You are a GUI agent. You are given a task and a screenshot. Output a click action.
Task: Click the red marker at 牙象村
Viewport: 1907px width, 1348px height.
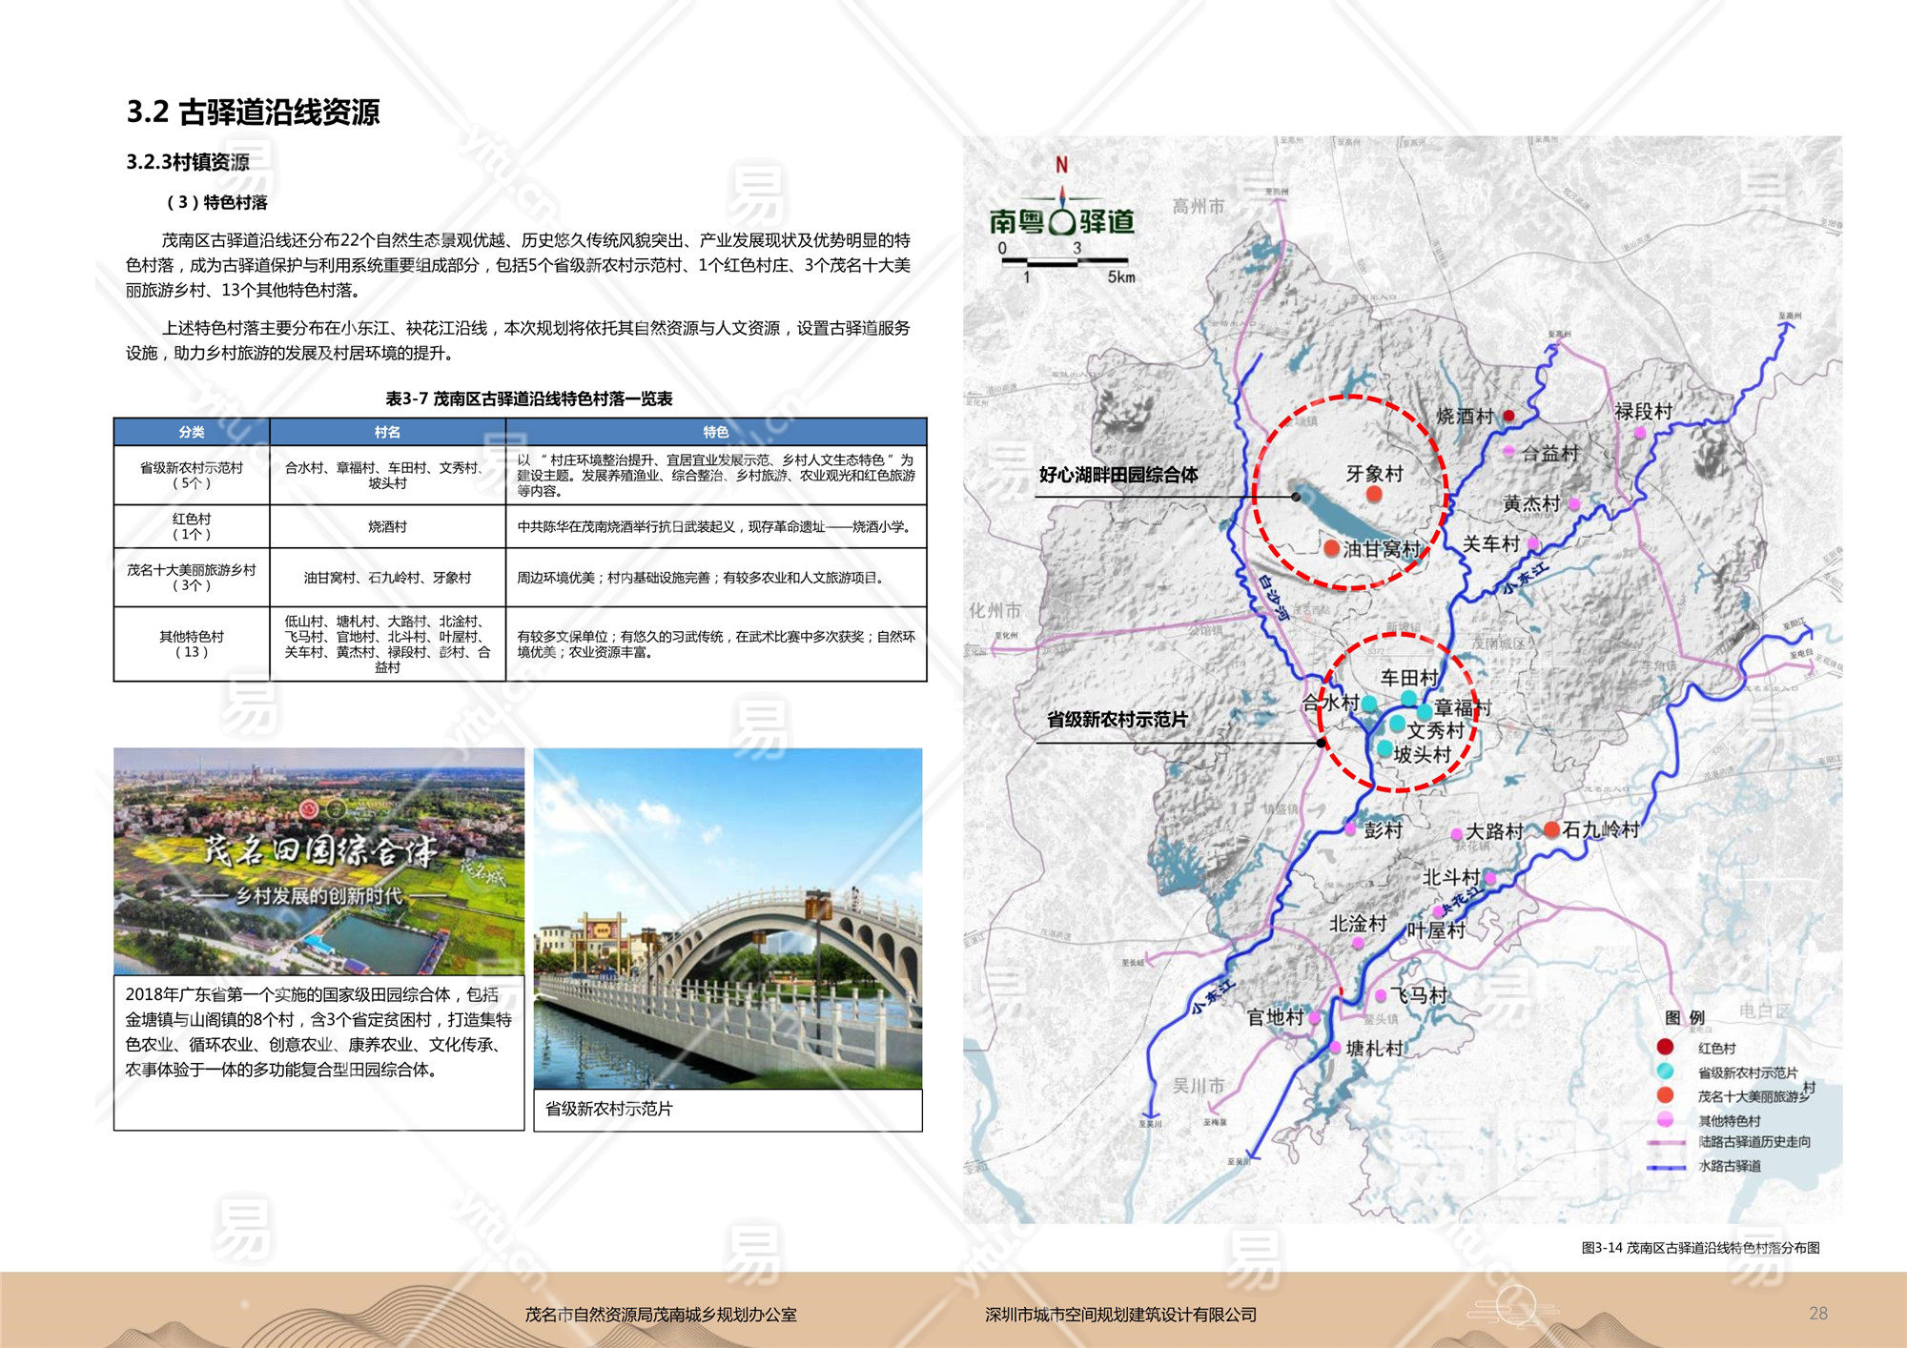click(1374, 494)
